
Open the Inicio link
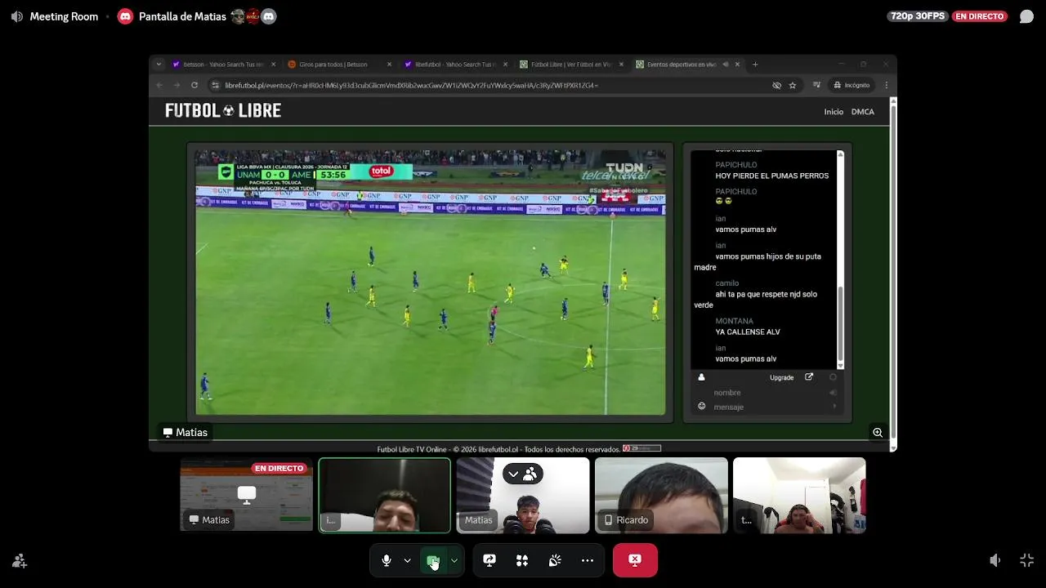pos(834,112)
